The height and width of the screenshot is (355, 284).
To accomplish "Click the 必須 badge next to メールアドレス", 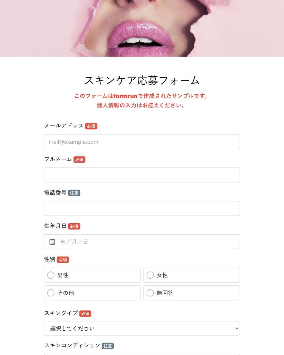I will coord(91,126).
